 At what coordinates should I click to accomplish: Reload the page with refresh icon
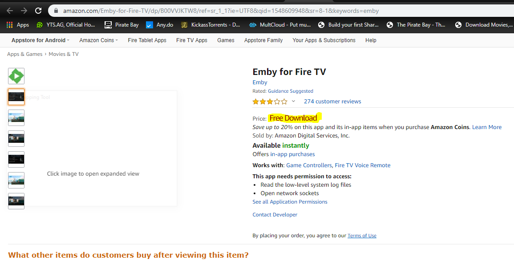(38, 10)
